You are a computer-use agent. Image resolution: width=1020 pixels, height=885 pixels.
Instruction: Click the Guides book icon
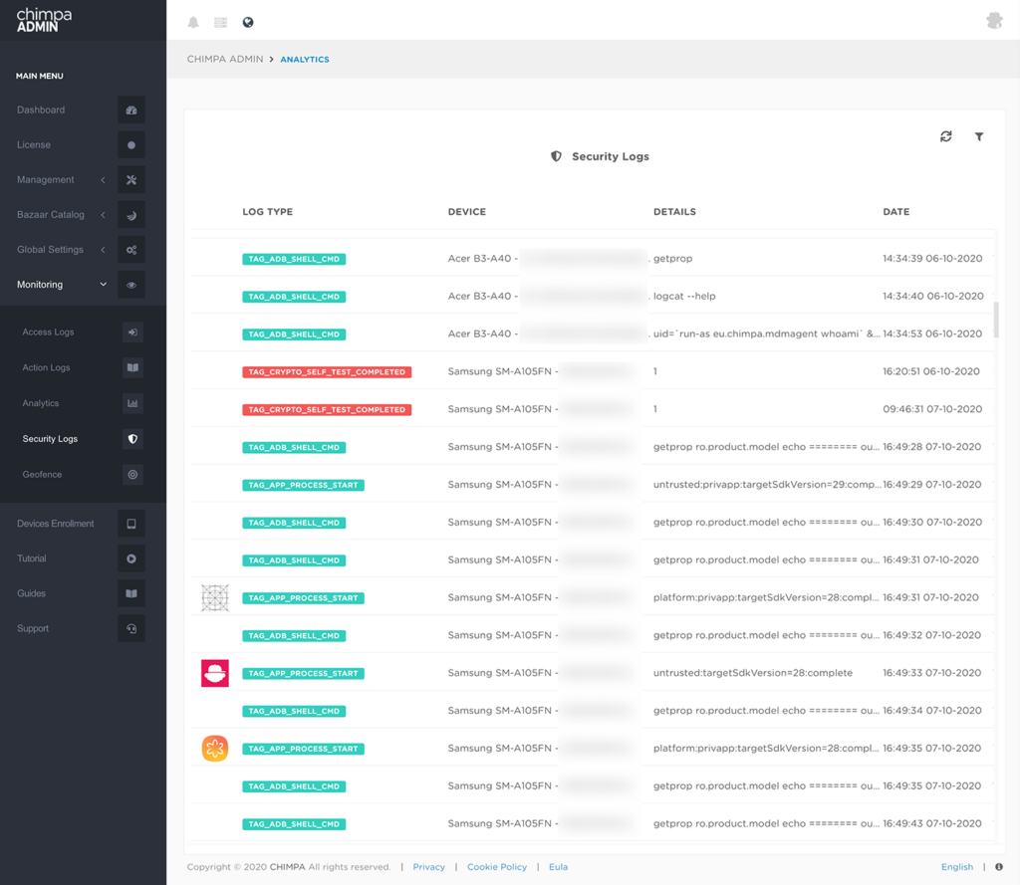[131, 593]
